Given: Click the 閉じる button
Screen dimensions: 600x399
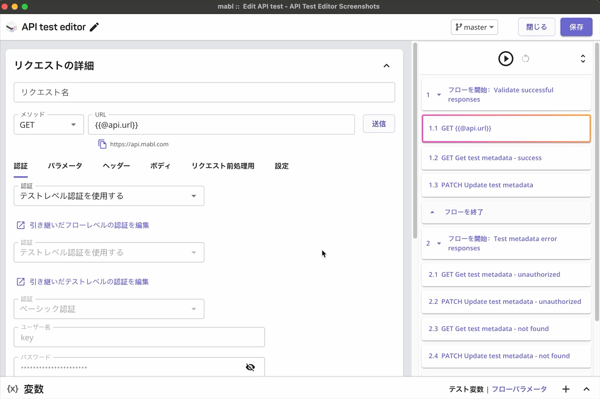Looking at the screenshot, I should (x=537, y=27).
